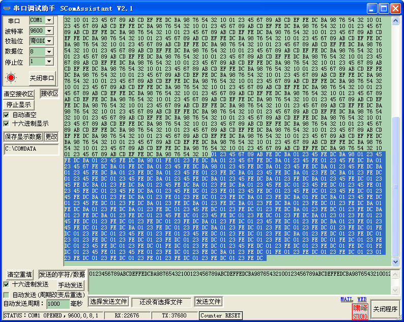Click the red port status indicator light
The width and height of the screenshot is (404, 322).
[11, 77]
